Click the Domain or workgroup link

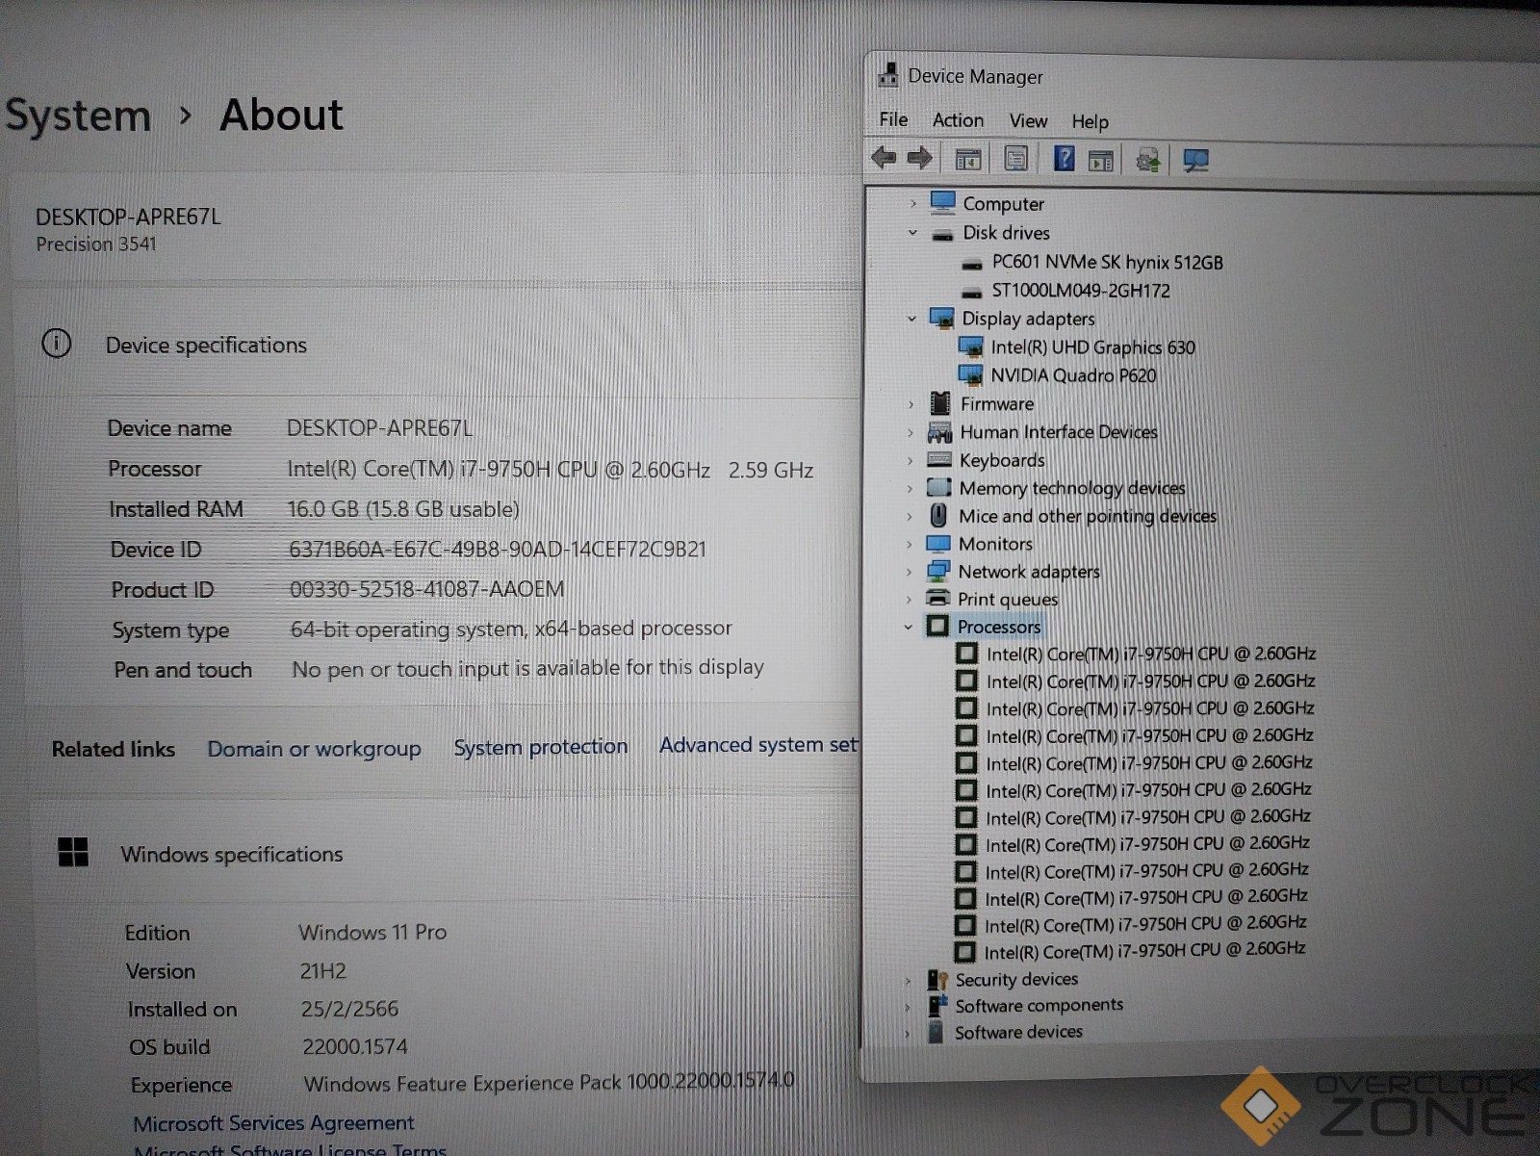pyautogui.click(x=314, y=749)
